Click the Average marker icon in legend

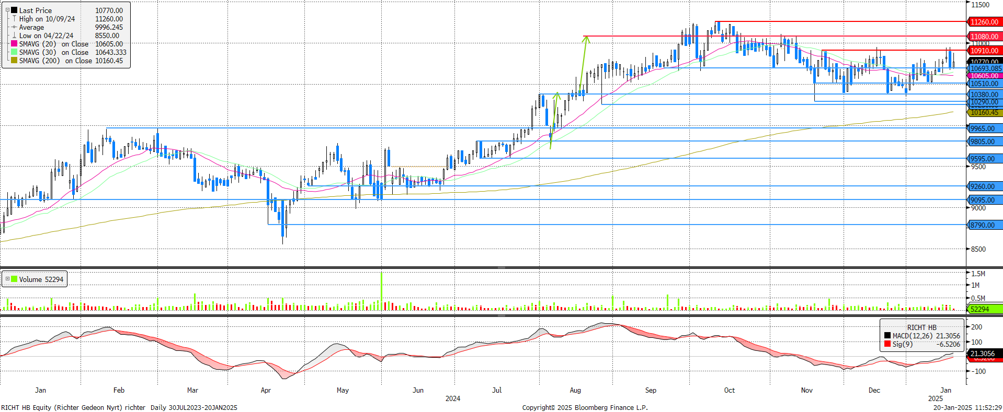click(x=14, y=27)
